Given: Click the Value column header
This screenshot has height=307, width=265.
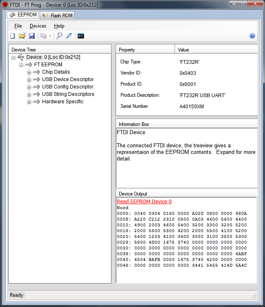Looking at the screenshot, I should click(x=216, y=50).
